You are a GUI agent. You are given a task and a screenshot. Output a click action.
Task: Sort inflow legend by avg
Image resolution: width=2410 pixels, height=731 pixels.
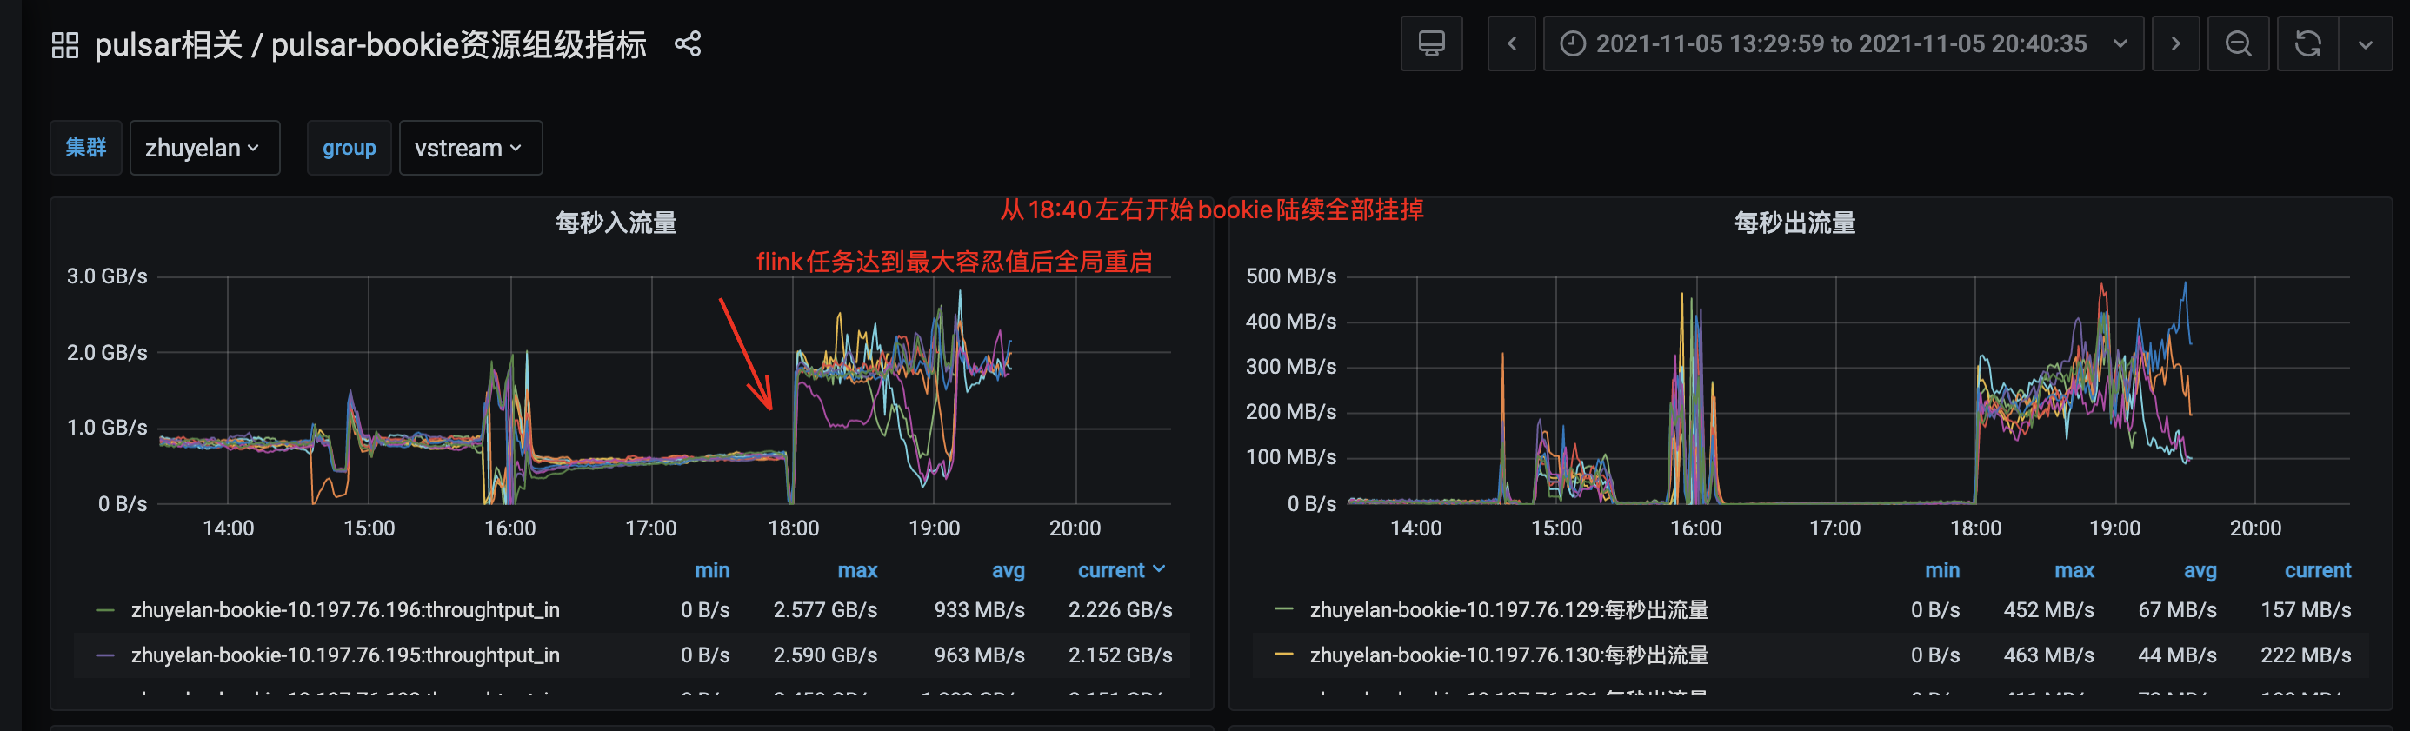[x=1008, y=570]
